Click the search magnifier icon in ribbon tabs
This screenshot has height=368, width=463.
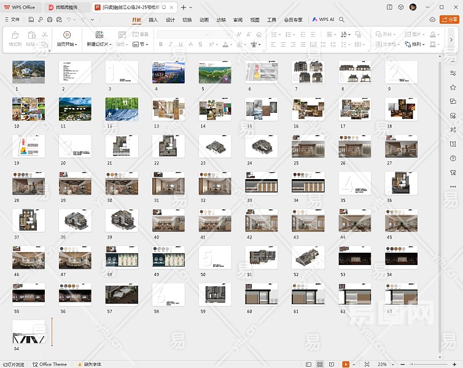[x=342, y=20]
